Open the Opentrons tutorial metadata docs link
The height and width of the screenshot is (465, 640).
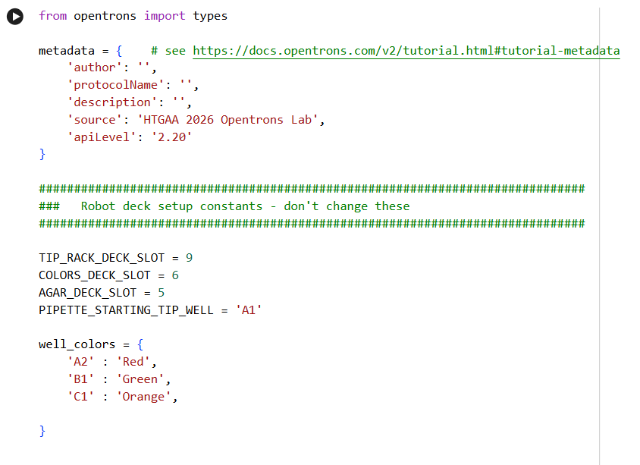point(406,51)
